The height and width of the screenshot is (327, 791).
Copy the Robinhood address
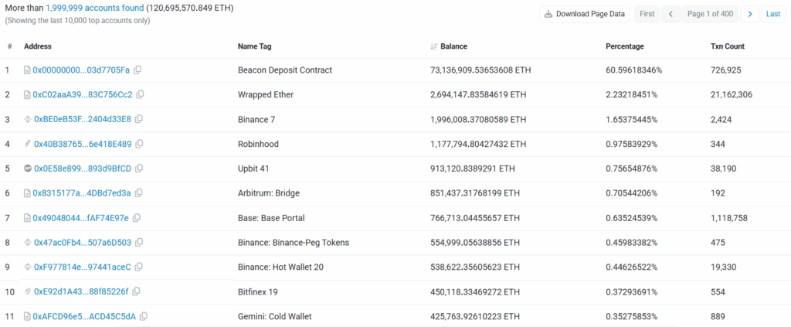click(140, 145)
